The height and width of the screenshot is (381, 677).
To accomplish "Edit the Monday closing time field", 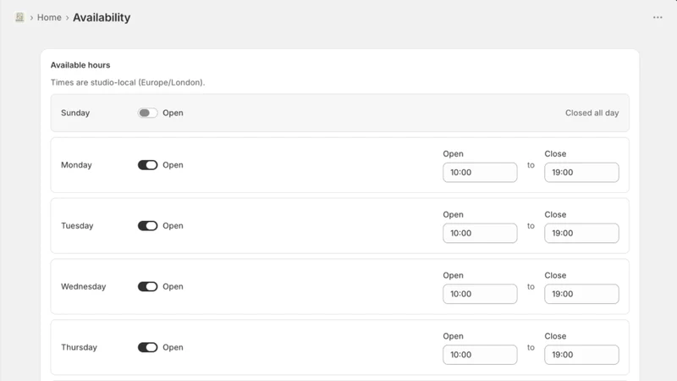I will point(581,173).
